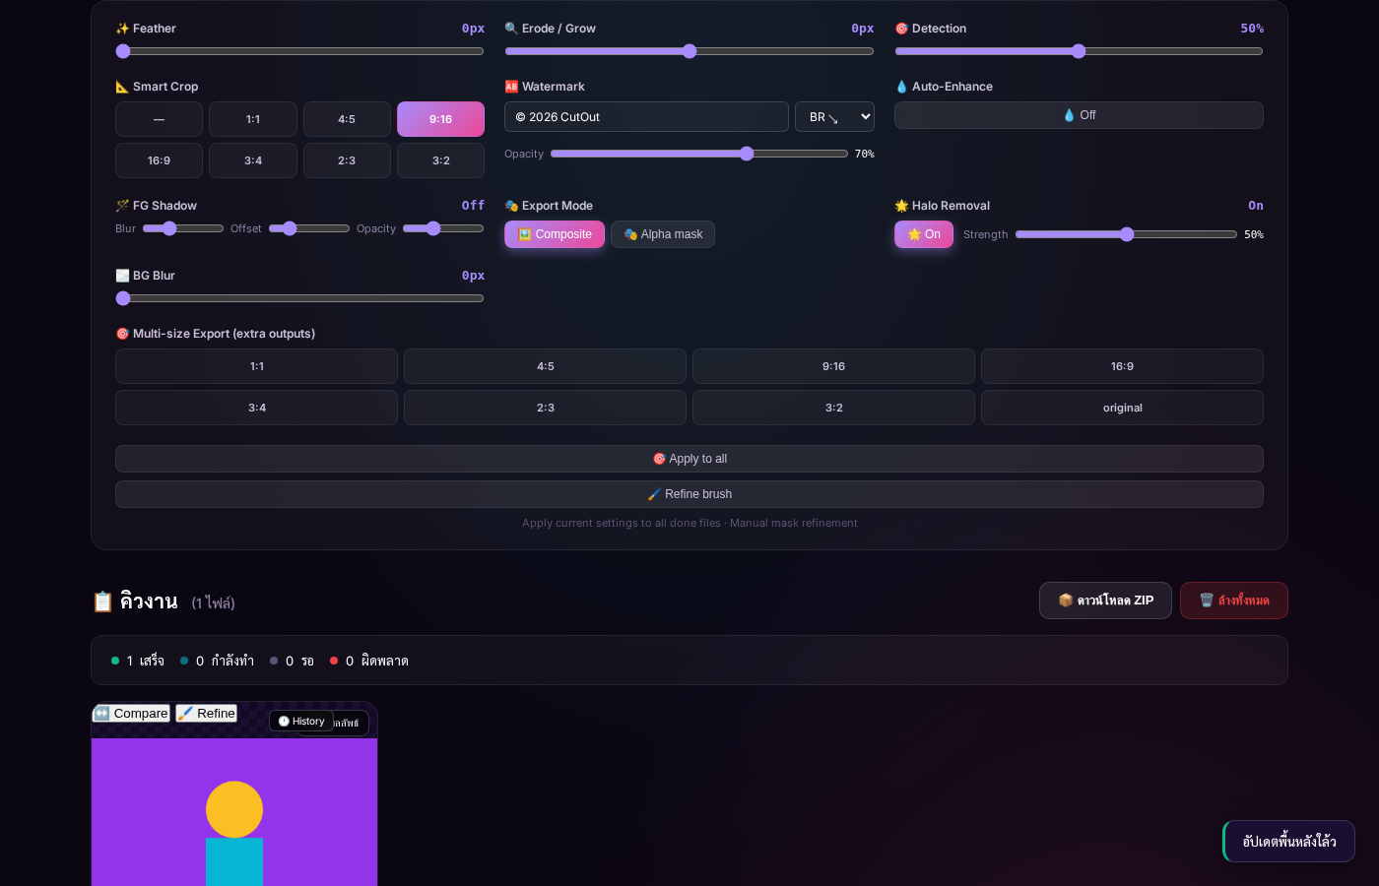Click the 'Apply current settings to all done files' hint
The image size is (1379, 886).
pyautogui.click(x=622, y=524)
